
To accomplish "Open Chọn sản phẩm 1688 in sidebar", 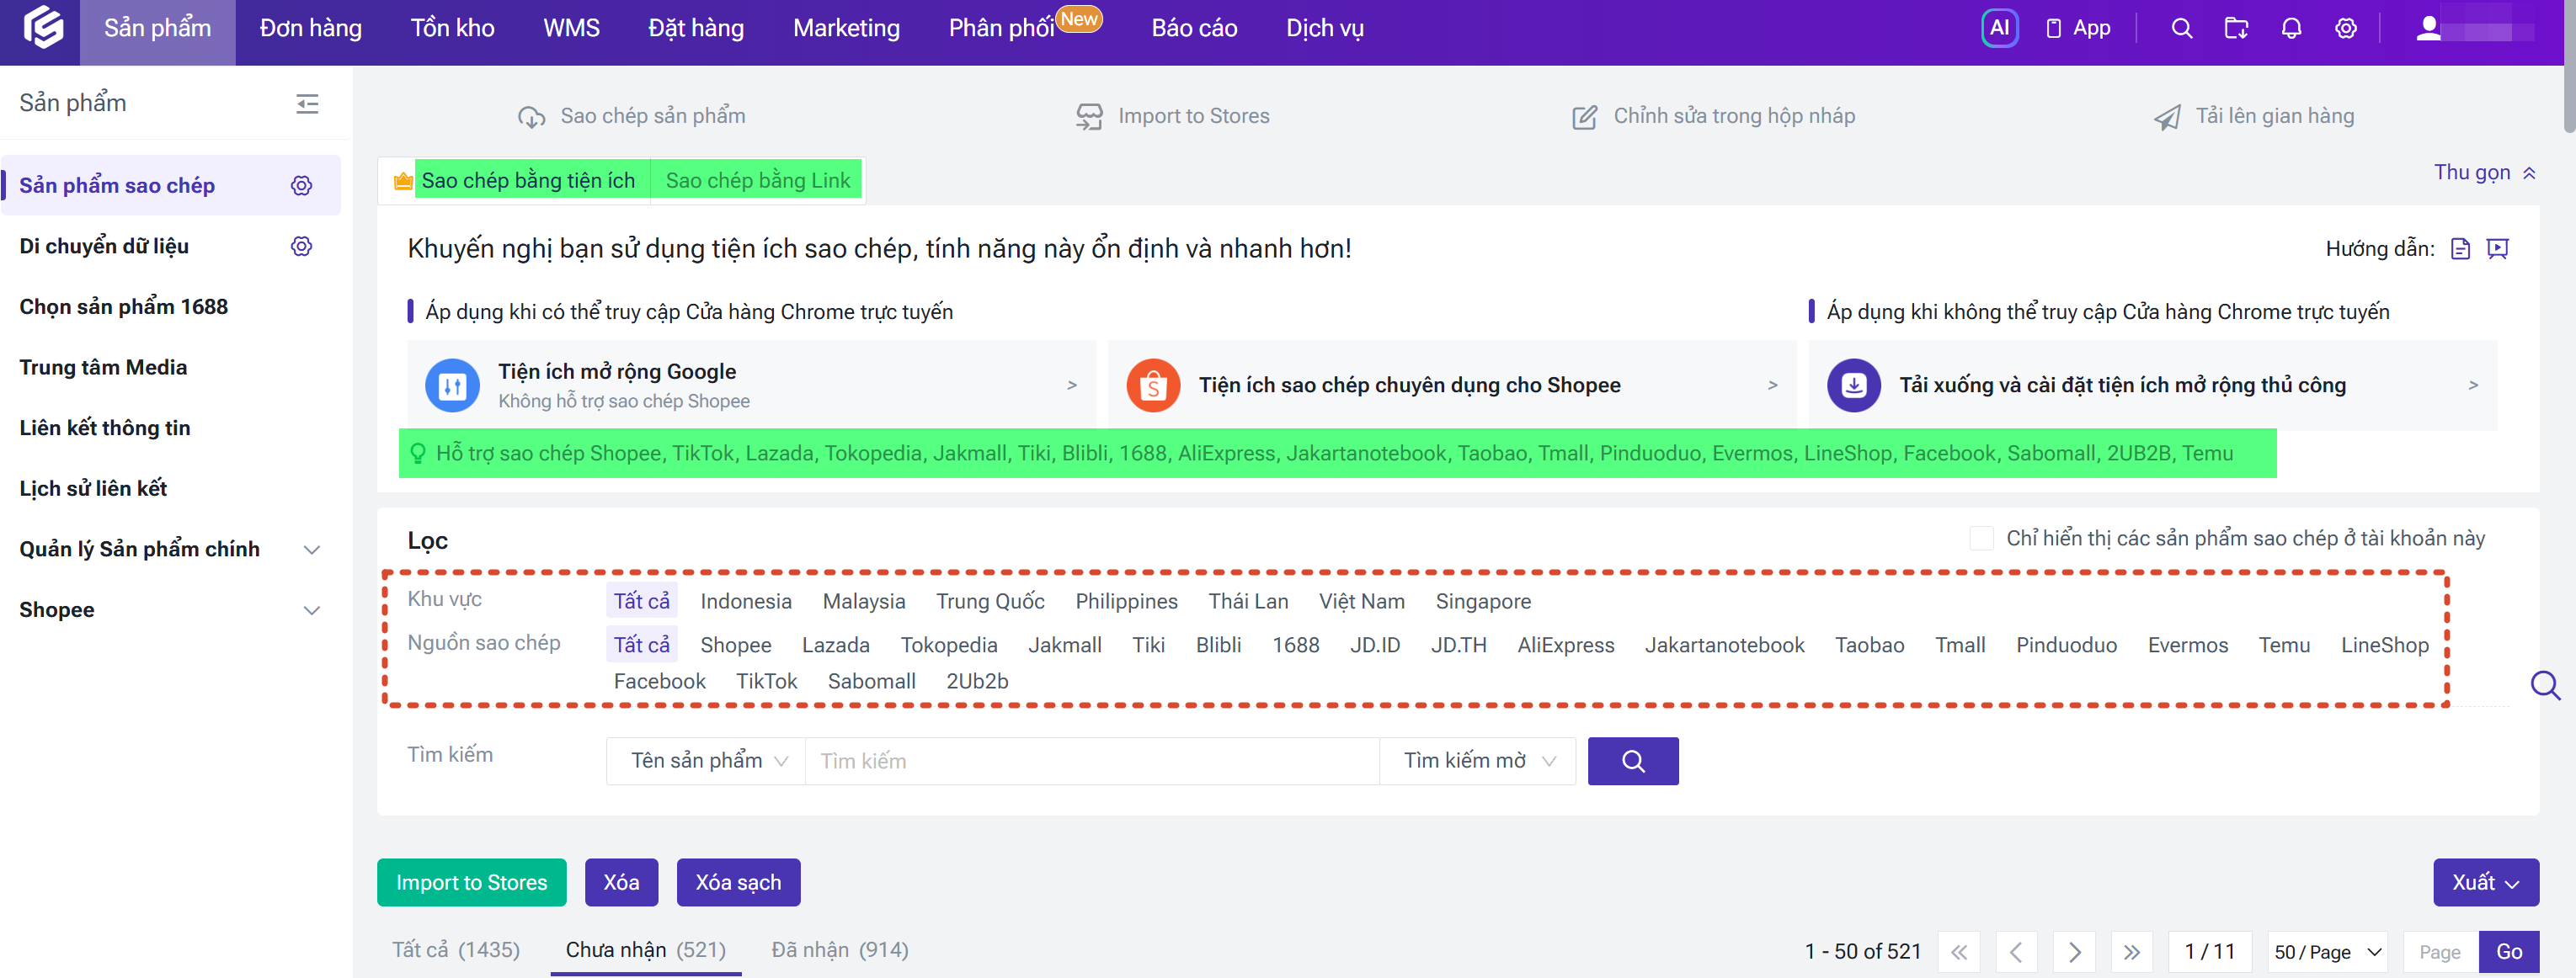I will 124,306.
